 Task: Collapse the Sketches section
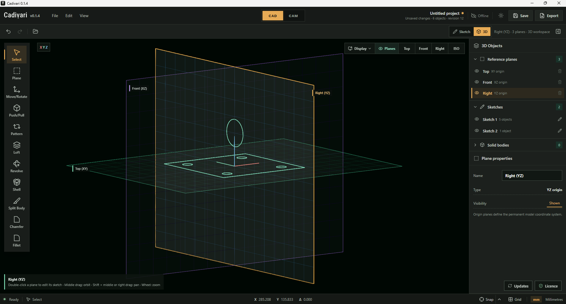[x=475, y=107]
